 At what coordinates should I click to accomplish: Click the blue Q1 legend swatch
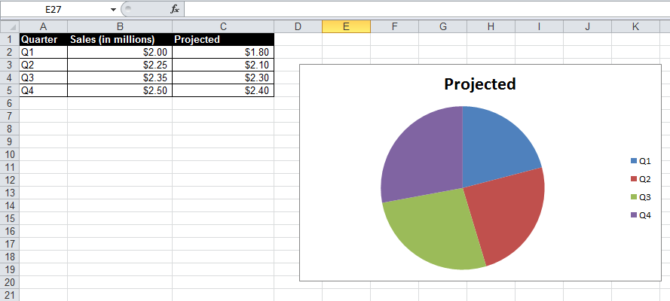(634, 161)
